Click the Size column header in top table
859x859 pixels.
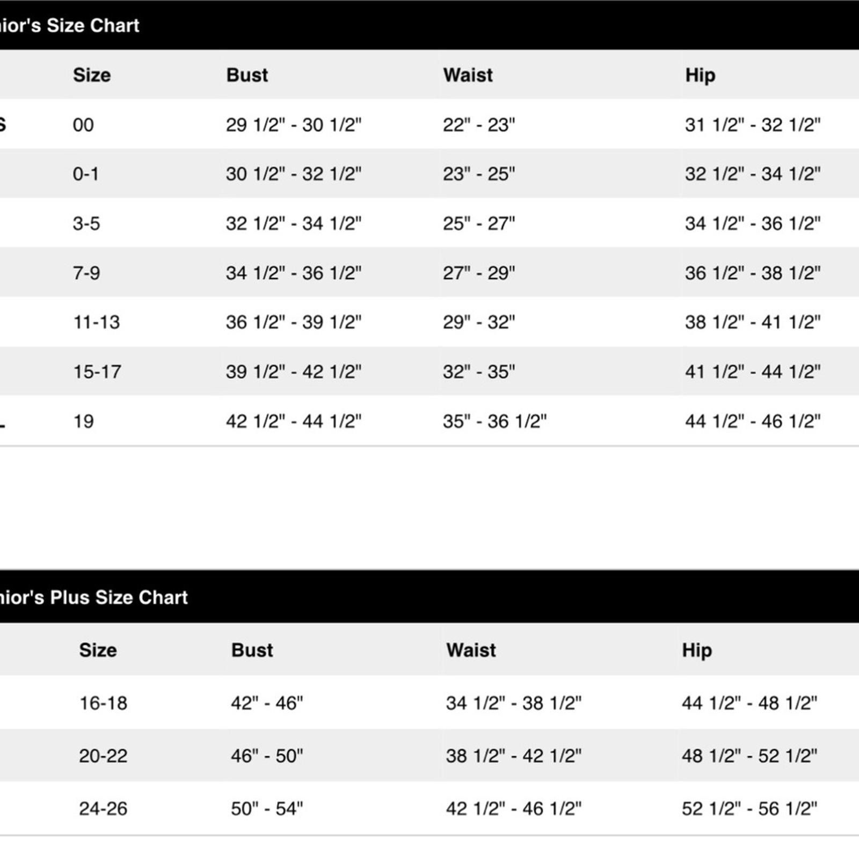[92, 75]
